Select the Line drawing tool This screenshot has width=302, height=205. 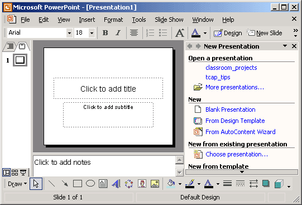coord(51,184)
